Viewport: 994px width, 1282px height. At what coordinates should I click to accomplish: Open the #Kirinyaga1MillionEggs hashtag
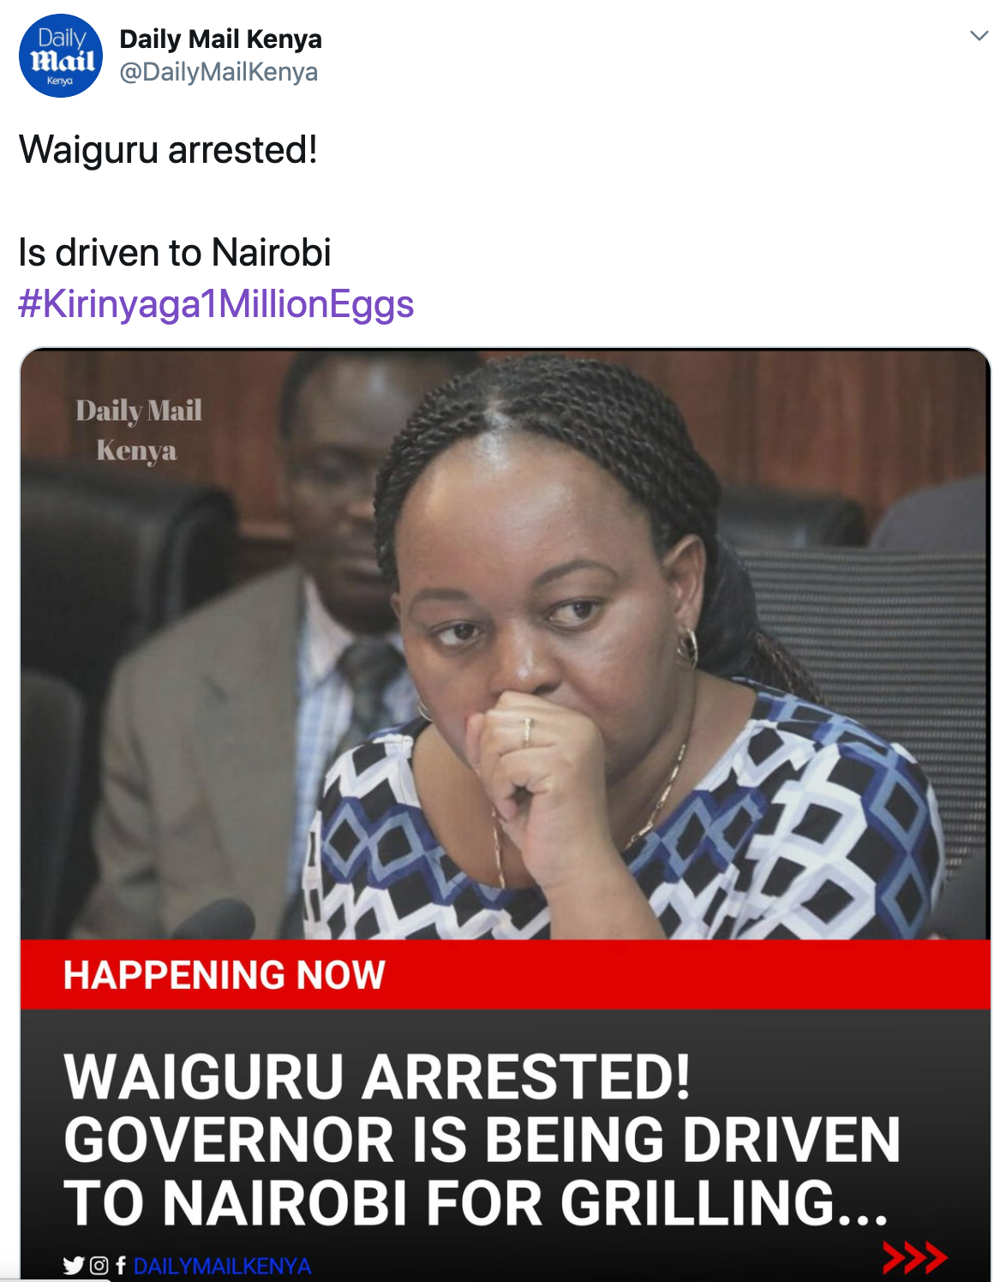pos(216,304)
